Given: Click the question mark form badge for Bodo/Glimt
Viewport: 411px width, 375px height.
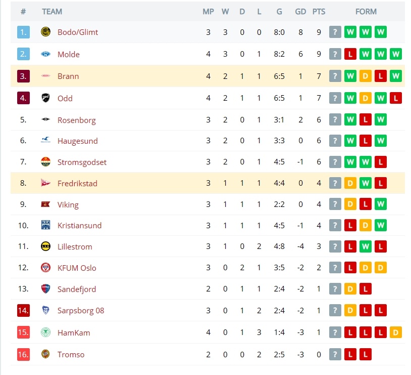Looking at the screenshot, I should [x=335, y=32].
